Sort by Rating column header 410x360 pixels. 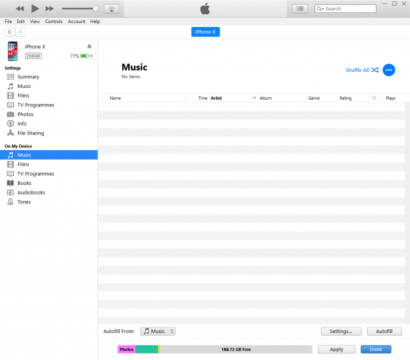(353, 98)
